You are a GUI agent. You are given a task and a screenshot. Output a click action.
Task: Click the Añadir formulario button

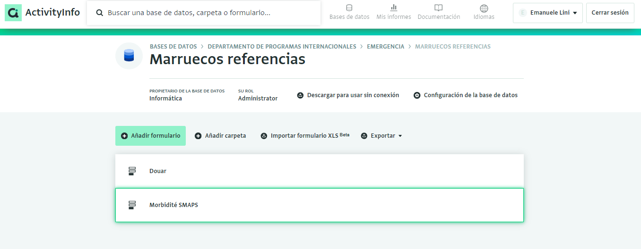(x=150, y=136)
